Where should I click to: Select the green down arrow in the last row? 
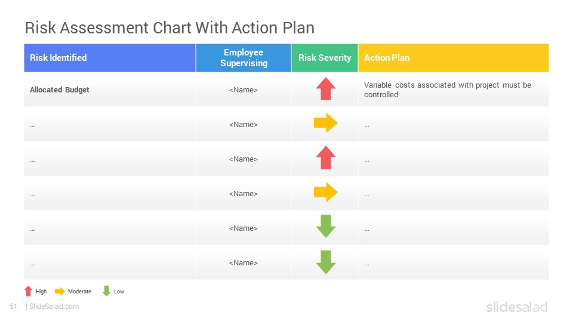click(326, 262)
